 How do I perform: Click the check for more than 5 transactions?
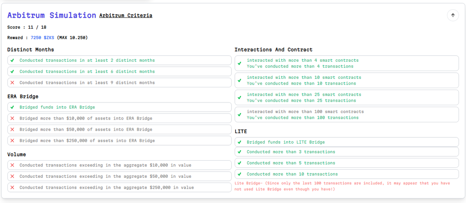point(240,163)
